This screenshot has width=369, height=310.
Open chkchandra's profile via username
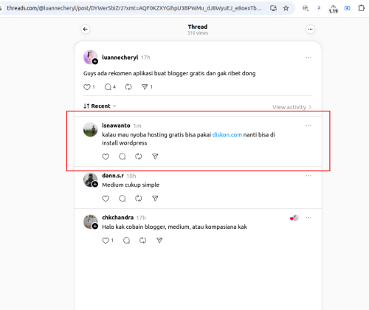tap(118, 218)
